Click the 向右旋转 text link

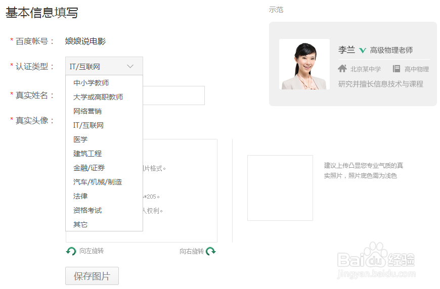(x=192, y=251)
